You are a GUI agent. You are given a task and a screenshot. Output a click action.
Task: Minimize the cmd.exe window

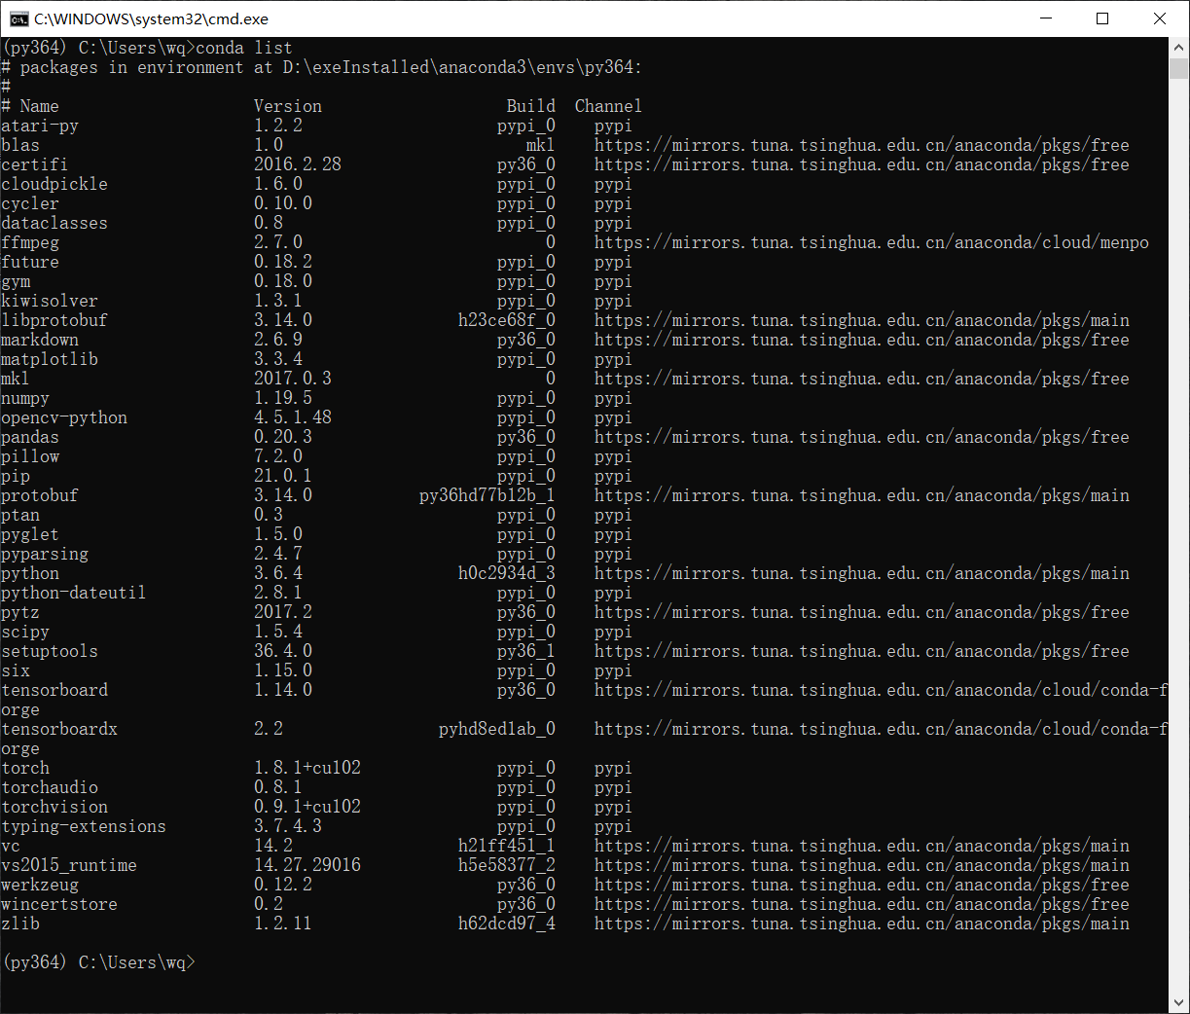(1046, 18)
